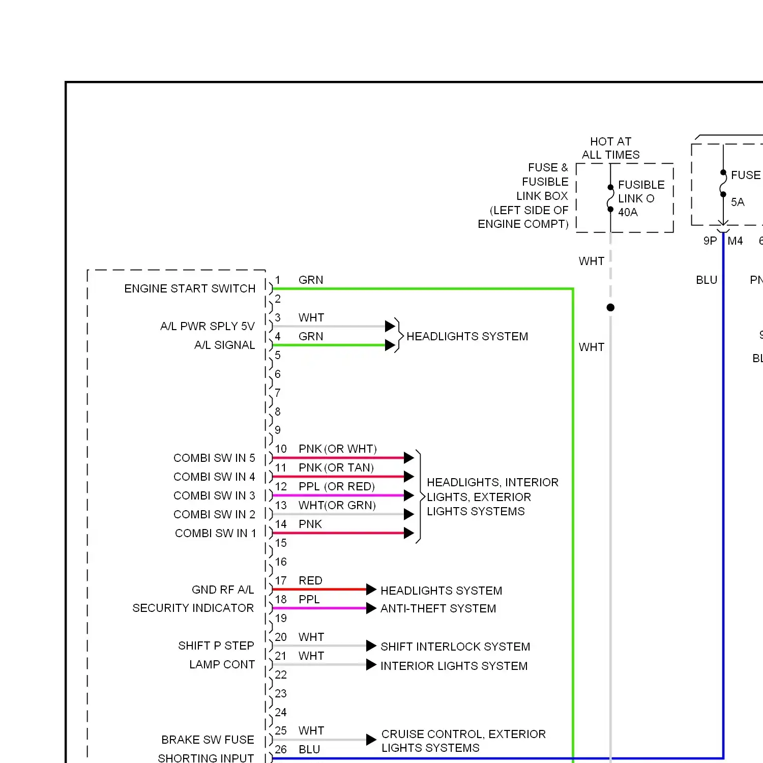
Task: Click the PNK (OR TAN) wire label
Action: pos(336,468)
